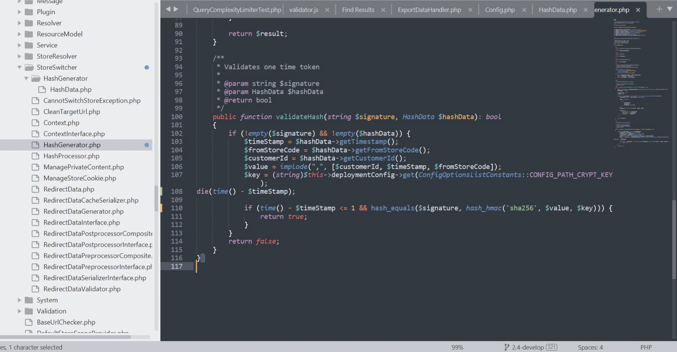Expand the System folder

tap(19, 300)
